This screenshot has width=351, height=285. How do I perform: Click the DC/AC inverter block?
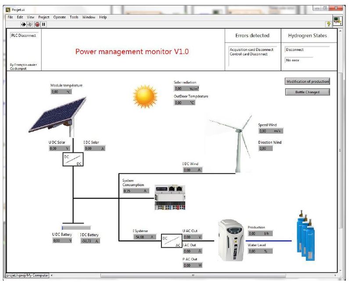click(171, 241)
